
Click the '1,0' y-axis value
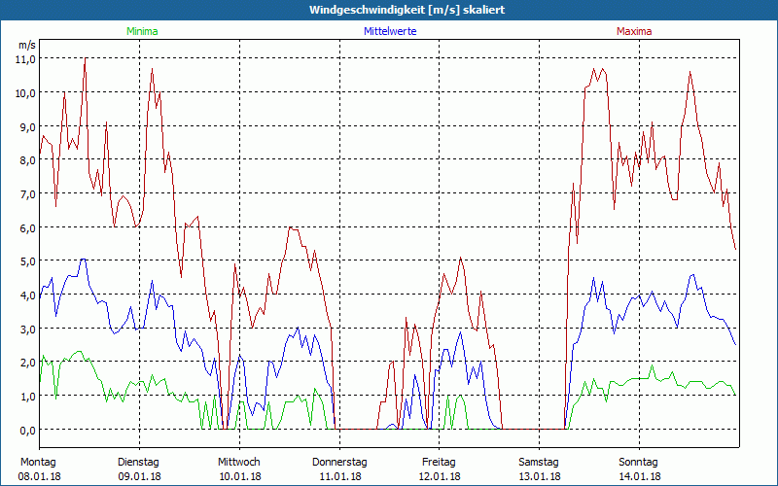pos(28,397)
